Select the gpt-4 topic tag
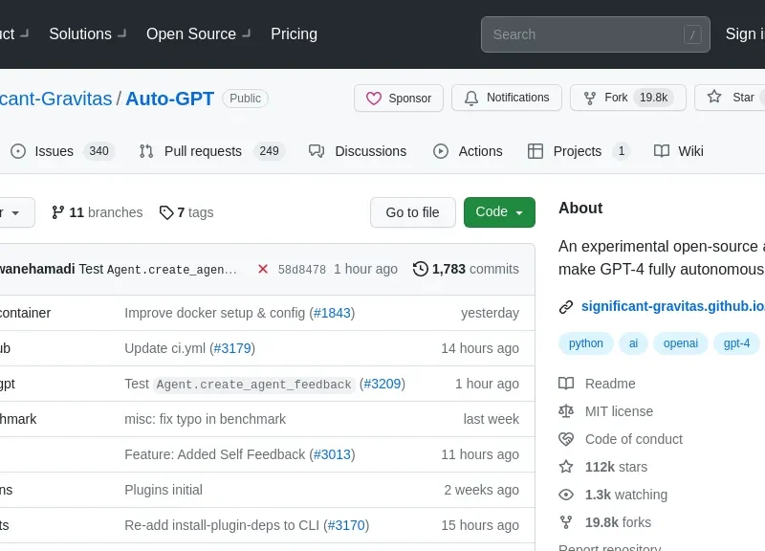This screenshot has height=551, width=765. pyautogui.click(x=736, y=343)
